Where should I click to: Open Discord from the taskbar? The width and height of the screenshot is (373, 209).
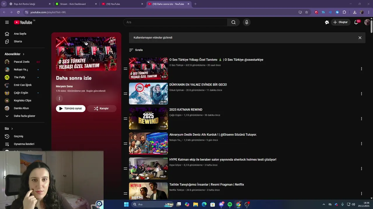[221, 204]
